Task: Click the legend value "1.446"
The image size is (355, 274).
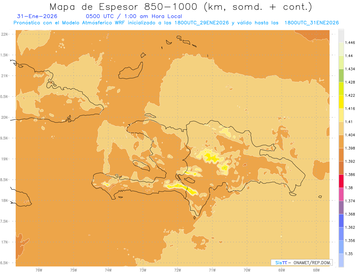Action: 350,43
